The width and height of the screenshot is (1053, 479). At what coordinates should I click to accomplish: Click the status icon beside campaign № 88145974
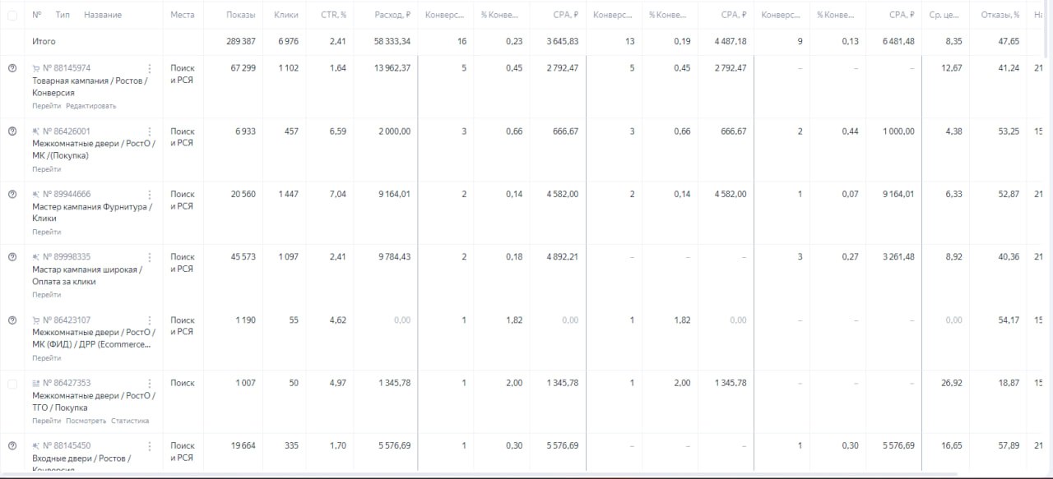coord(12,68)
